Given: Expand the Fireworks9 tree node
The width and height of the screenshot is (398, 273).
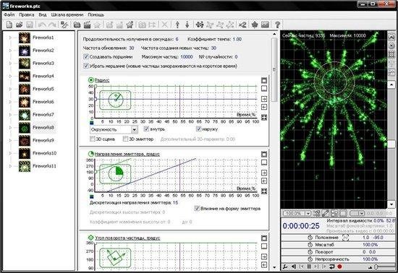Looking at the screenshot, I should coord(10,140).
